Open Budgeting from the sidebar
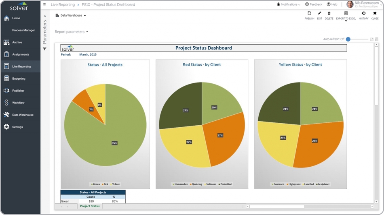This screenshot has width=384, height=215. 19,79
